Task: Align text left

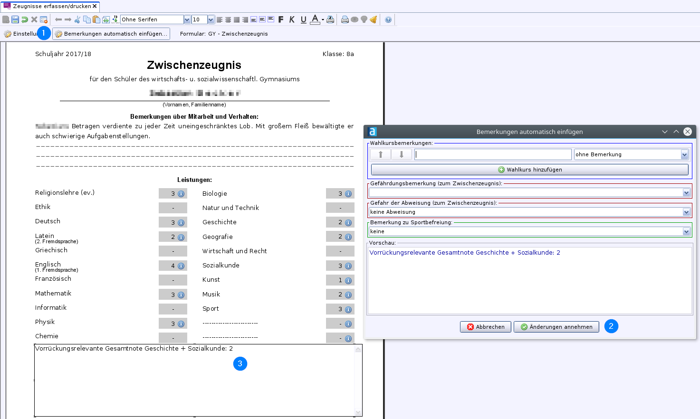Action: (219, 19)
